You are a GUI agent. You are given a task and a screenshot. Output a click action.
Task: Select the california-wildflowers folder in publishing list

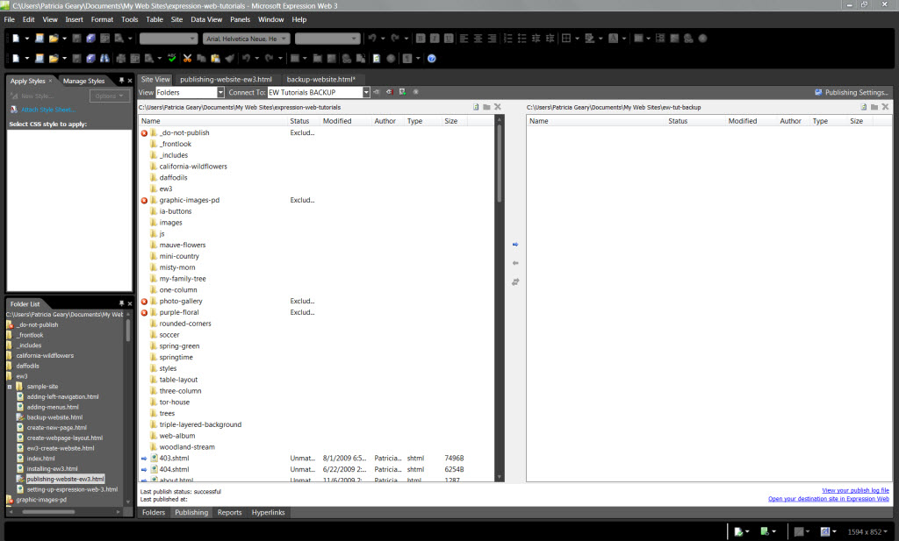pyautogui.click(x=192, y=167)
